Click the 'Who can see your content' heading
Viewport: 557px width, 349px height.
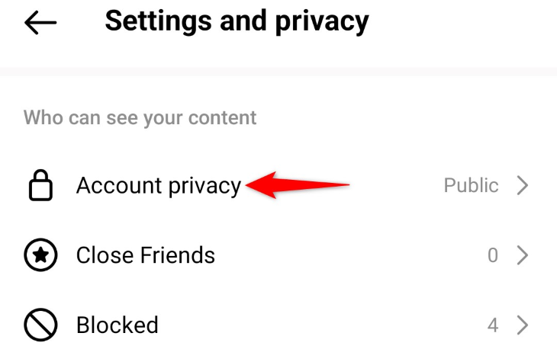click(x=140, y=118)
